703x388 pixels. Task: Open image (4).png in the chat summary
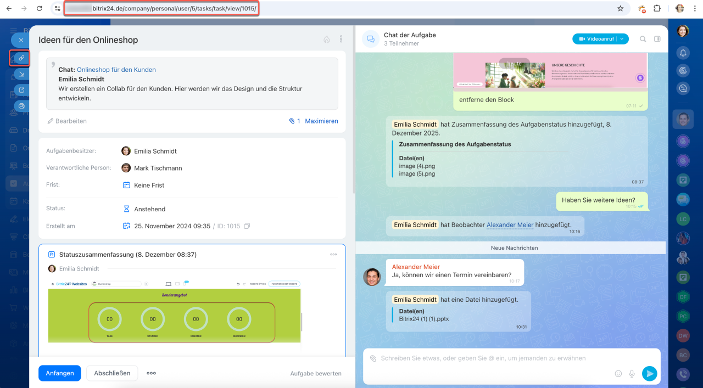[x=417, y=166]
